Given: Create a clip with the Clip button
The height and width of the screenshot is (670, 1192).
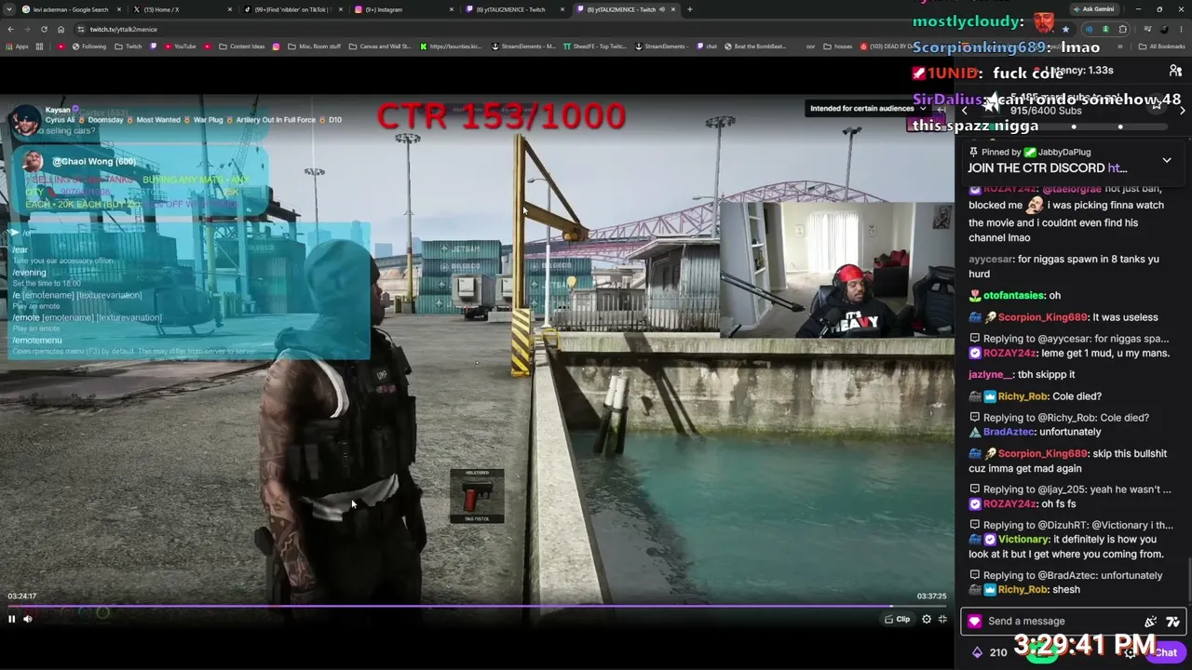Looking at the screenshot, I should (x=898, y=619).
